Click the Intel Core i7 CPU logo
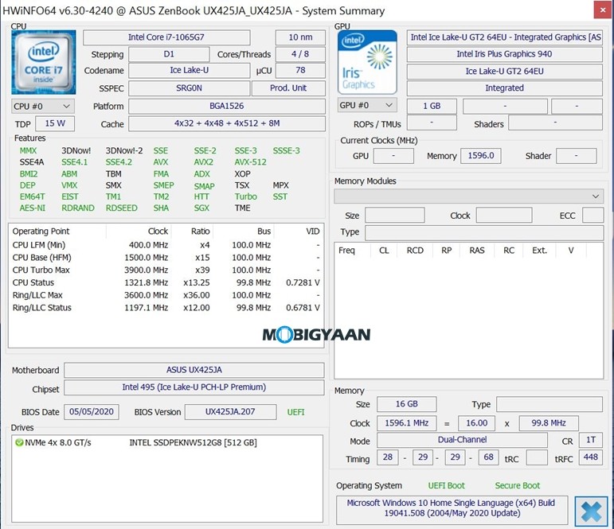Screen dimensions: 614x529 point(44,62)
